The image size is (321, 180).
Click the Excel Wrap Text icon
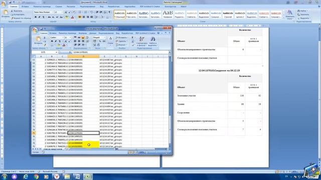click(x=88, y=37)
